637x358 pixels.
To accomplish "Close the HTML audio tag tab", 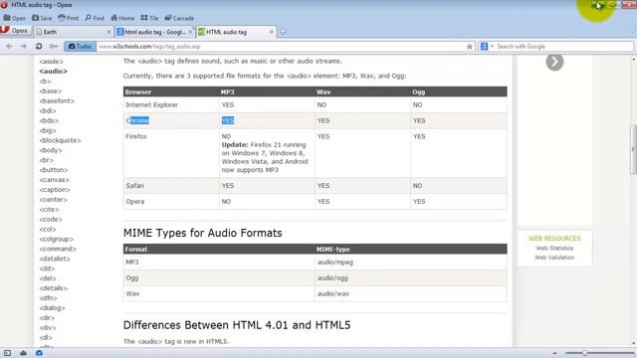I will [272, 32].
